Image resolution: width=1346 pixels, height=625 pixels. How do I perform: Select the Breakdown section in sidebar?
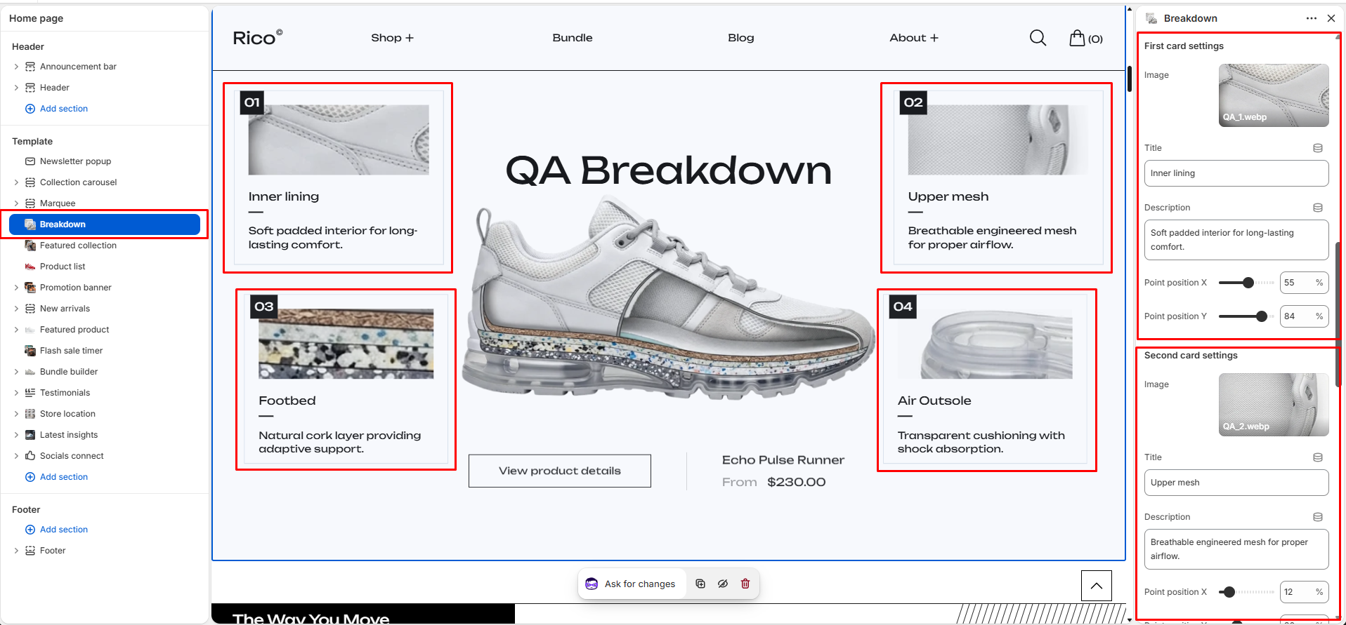105,224
